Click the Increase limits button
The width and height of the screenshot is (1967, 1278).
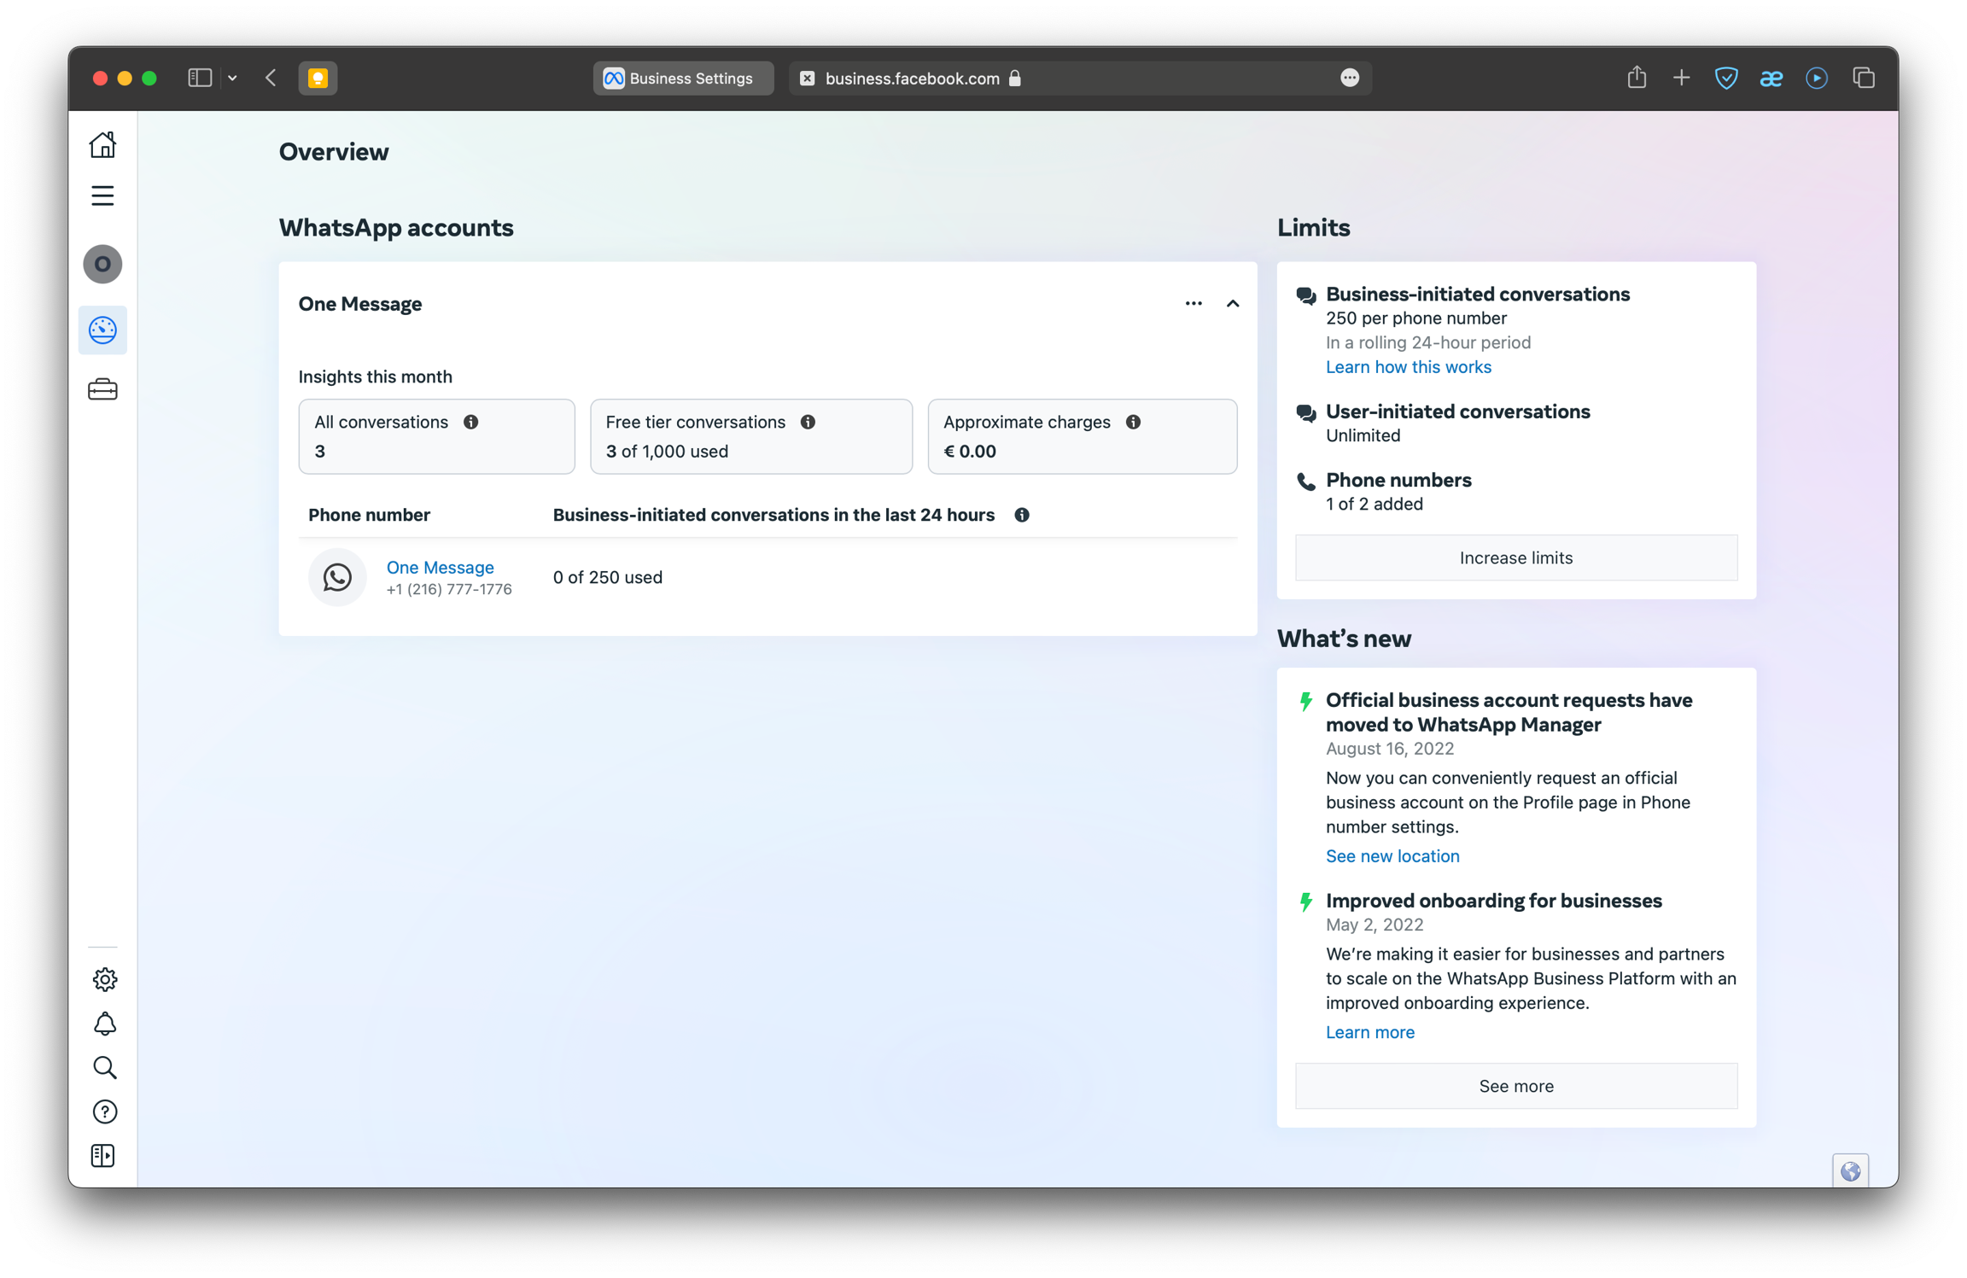click(x=1515, y=557)
